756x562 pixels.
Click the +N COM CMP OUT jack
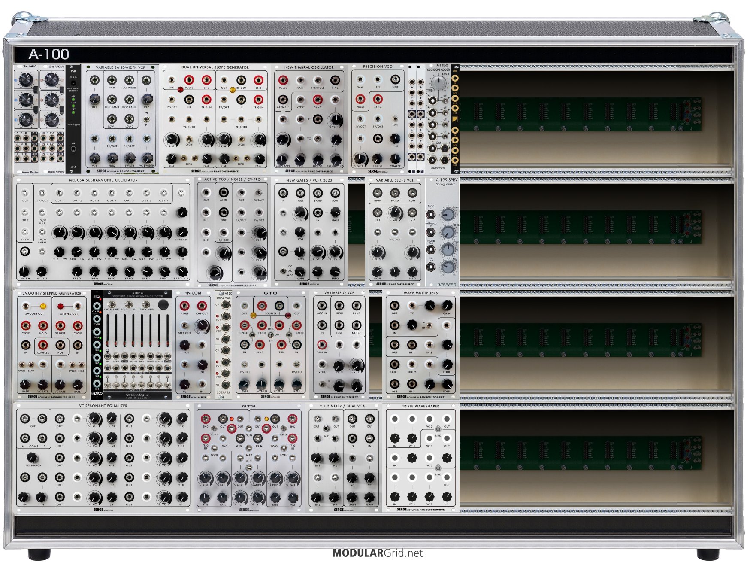pos(202,306)
